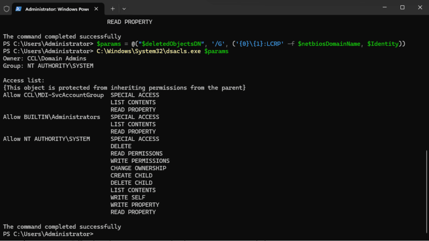Image resolution: width=429 pixels, height=241 pixels.
Task: Click '$Identity' variable in command
Action: [x=383, y=44]
